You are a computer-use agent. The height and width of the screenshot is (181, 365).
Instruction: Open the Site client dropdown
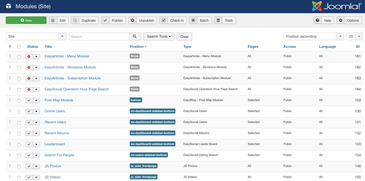[x=36, y=36]
